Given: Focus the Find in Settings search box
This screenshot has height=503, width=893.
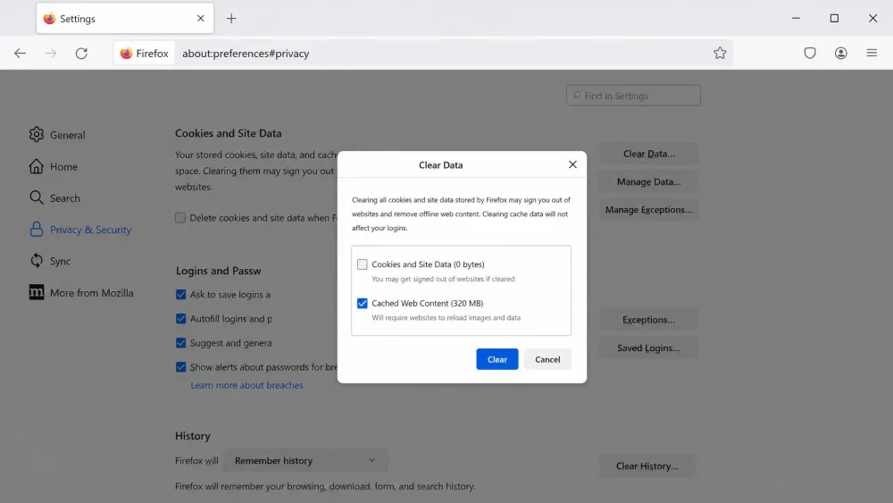Looking at the screenshot, I should [x=633, y=96].
